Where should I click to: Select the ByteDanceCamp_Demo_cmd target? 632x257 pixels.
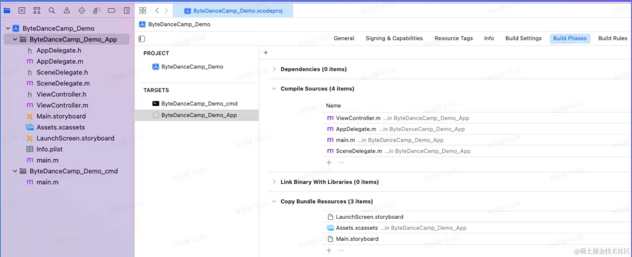(199, 104)
